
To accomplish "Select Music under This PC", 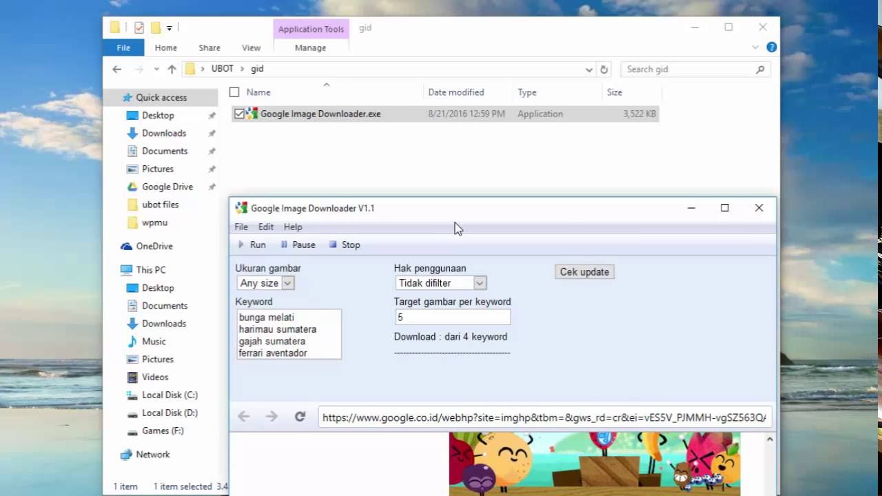I will click(147, 341).
